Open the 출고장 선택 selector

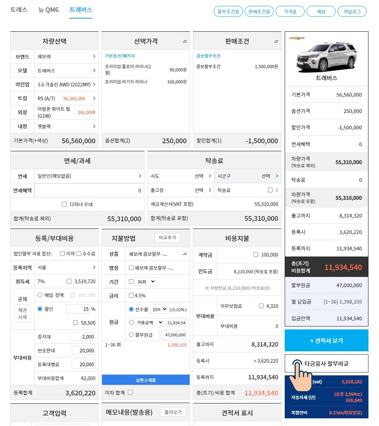181,190
